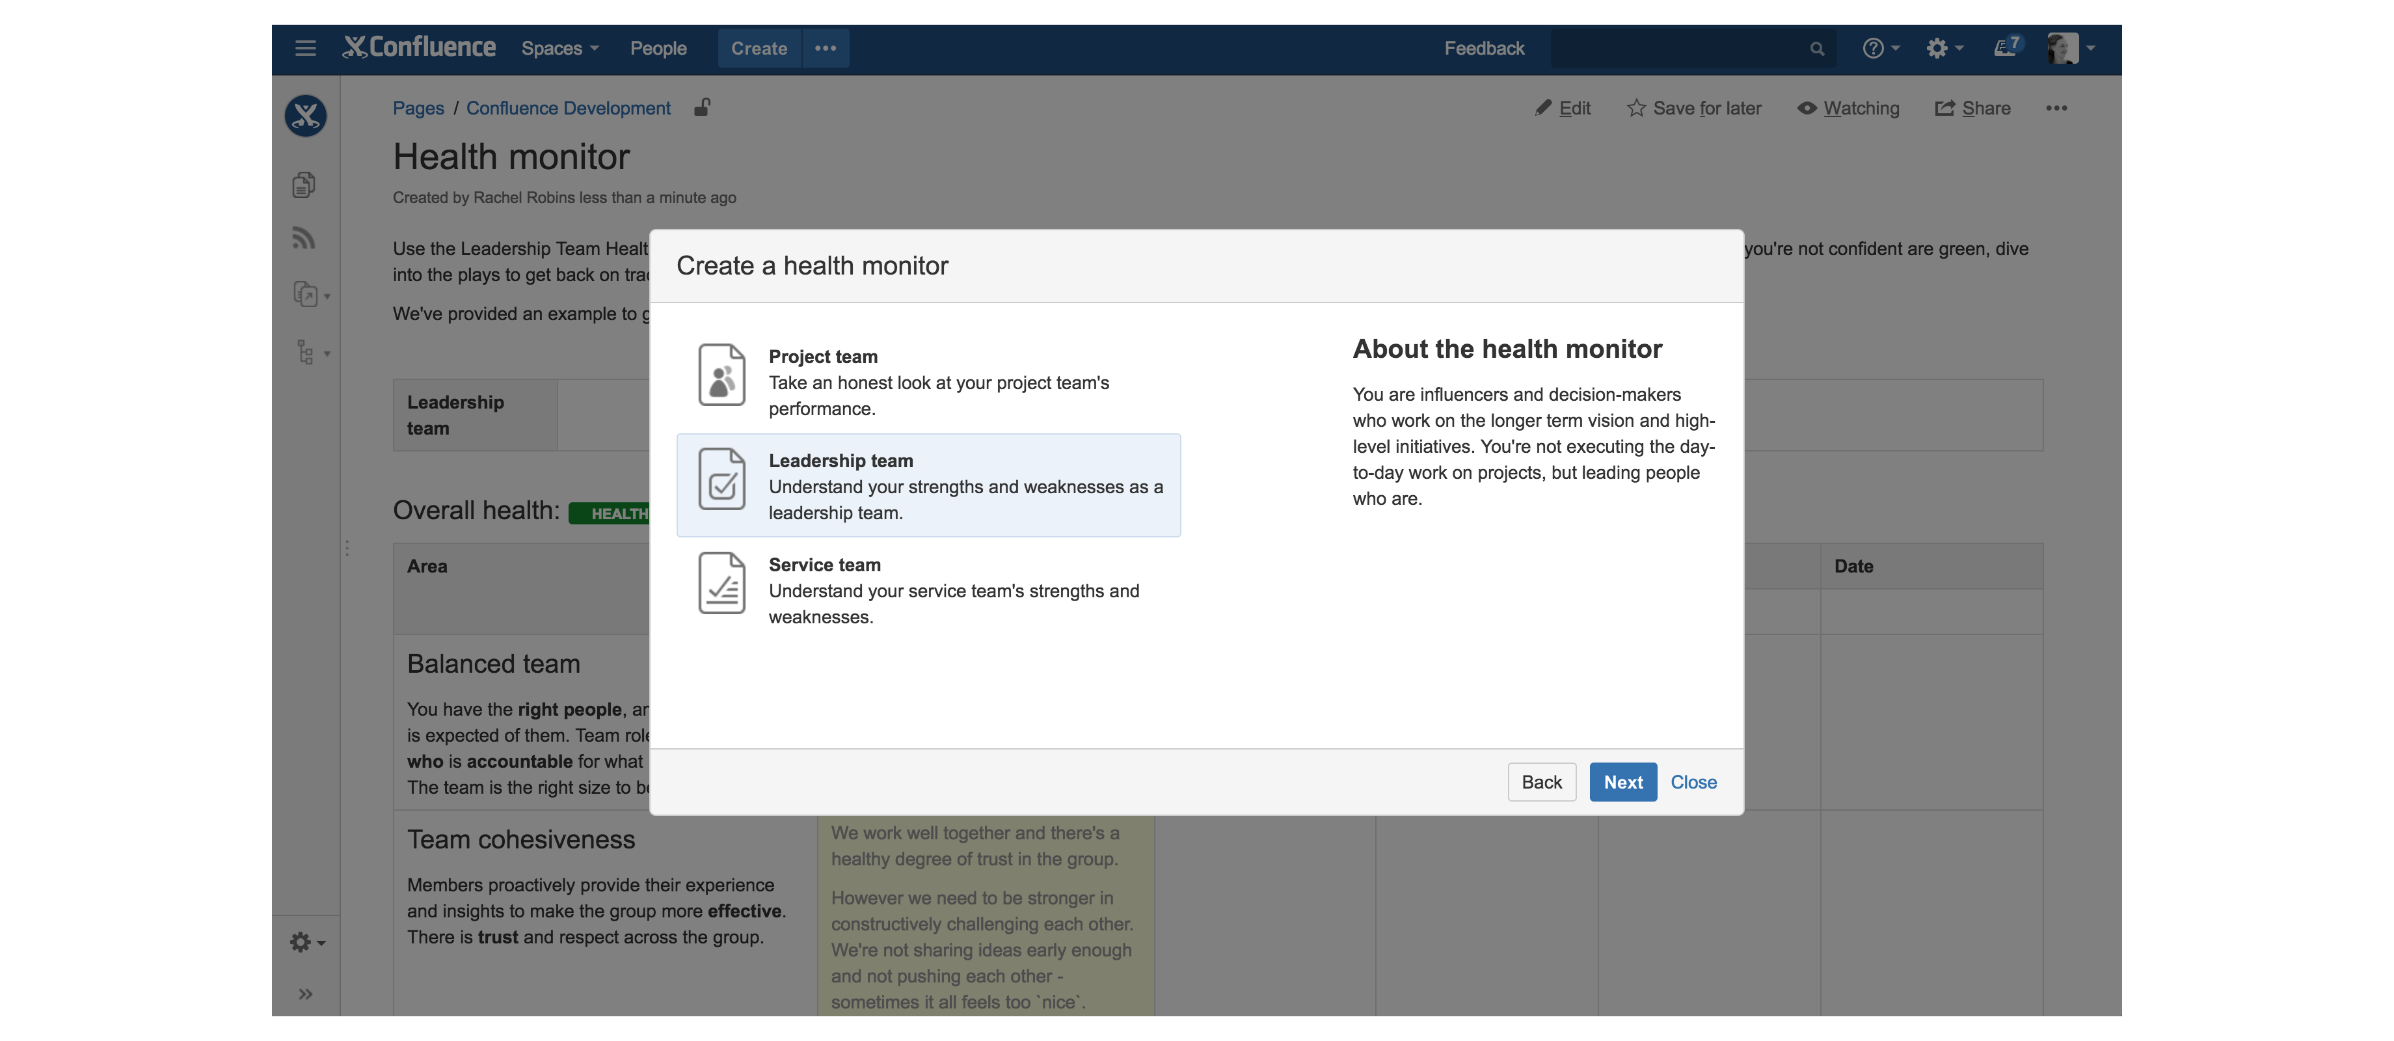
Task: Click the Health monitor page title
Action: coord(511,157)
